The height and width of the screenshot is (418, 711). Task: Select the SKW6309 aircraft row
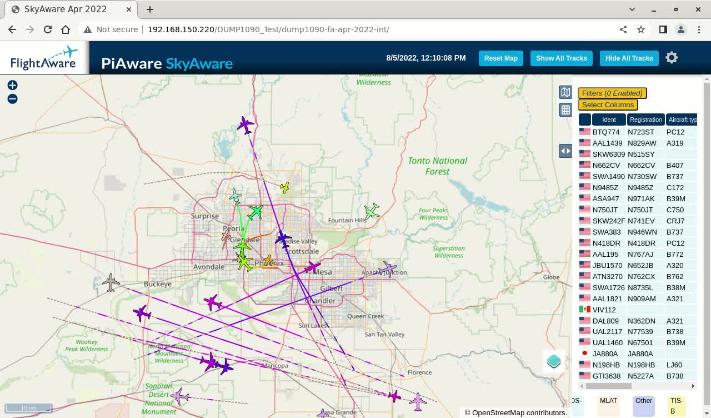(638, 154)
